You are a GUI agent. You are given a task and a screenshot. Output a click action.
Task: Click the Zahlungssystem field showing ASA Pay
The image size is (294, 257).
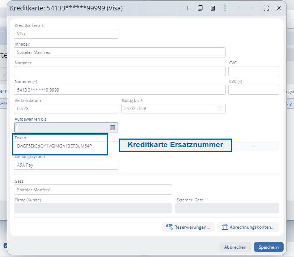tap(66, 165)
